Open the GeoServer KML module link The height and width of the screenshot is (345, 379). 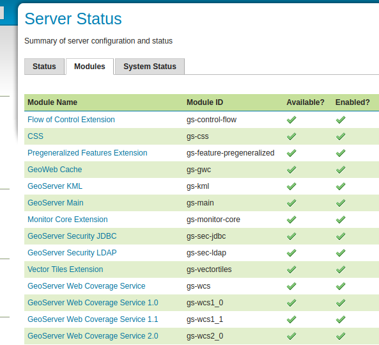tap(55, 186)
